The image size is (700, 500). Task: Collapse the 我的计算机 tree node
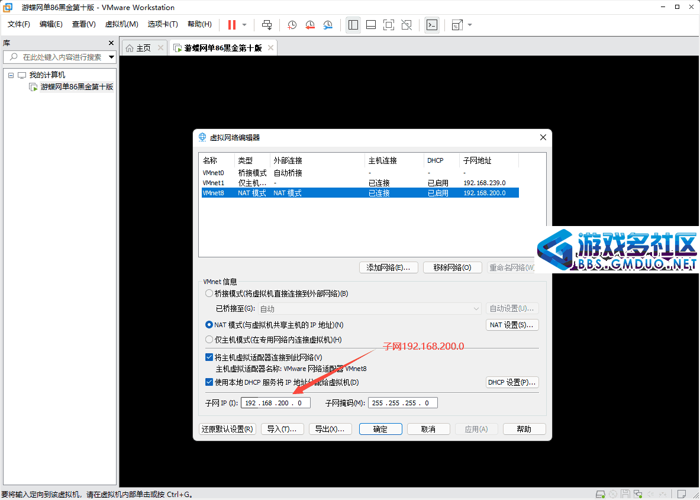coord(11,75)
